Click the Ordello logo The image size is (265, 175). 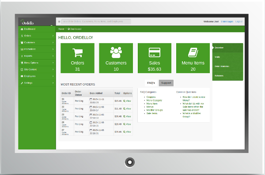coord(27,22)
